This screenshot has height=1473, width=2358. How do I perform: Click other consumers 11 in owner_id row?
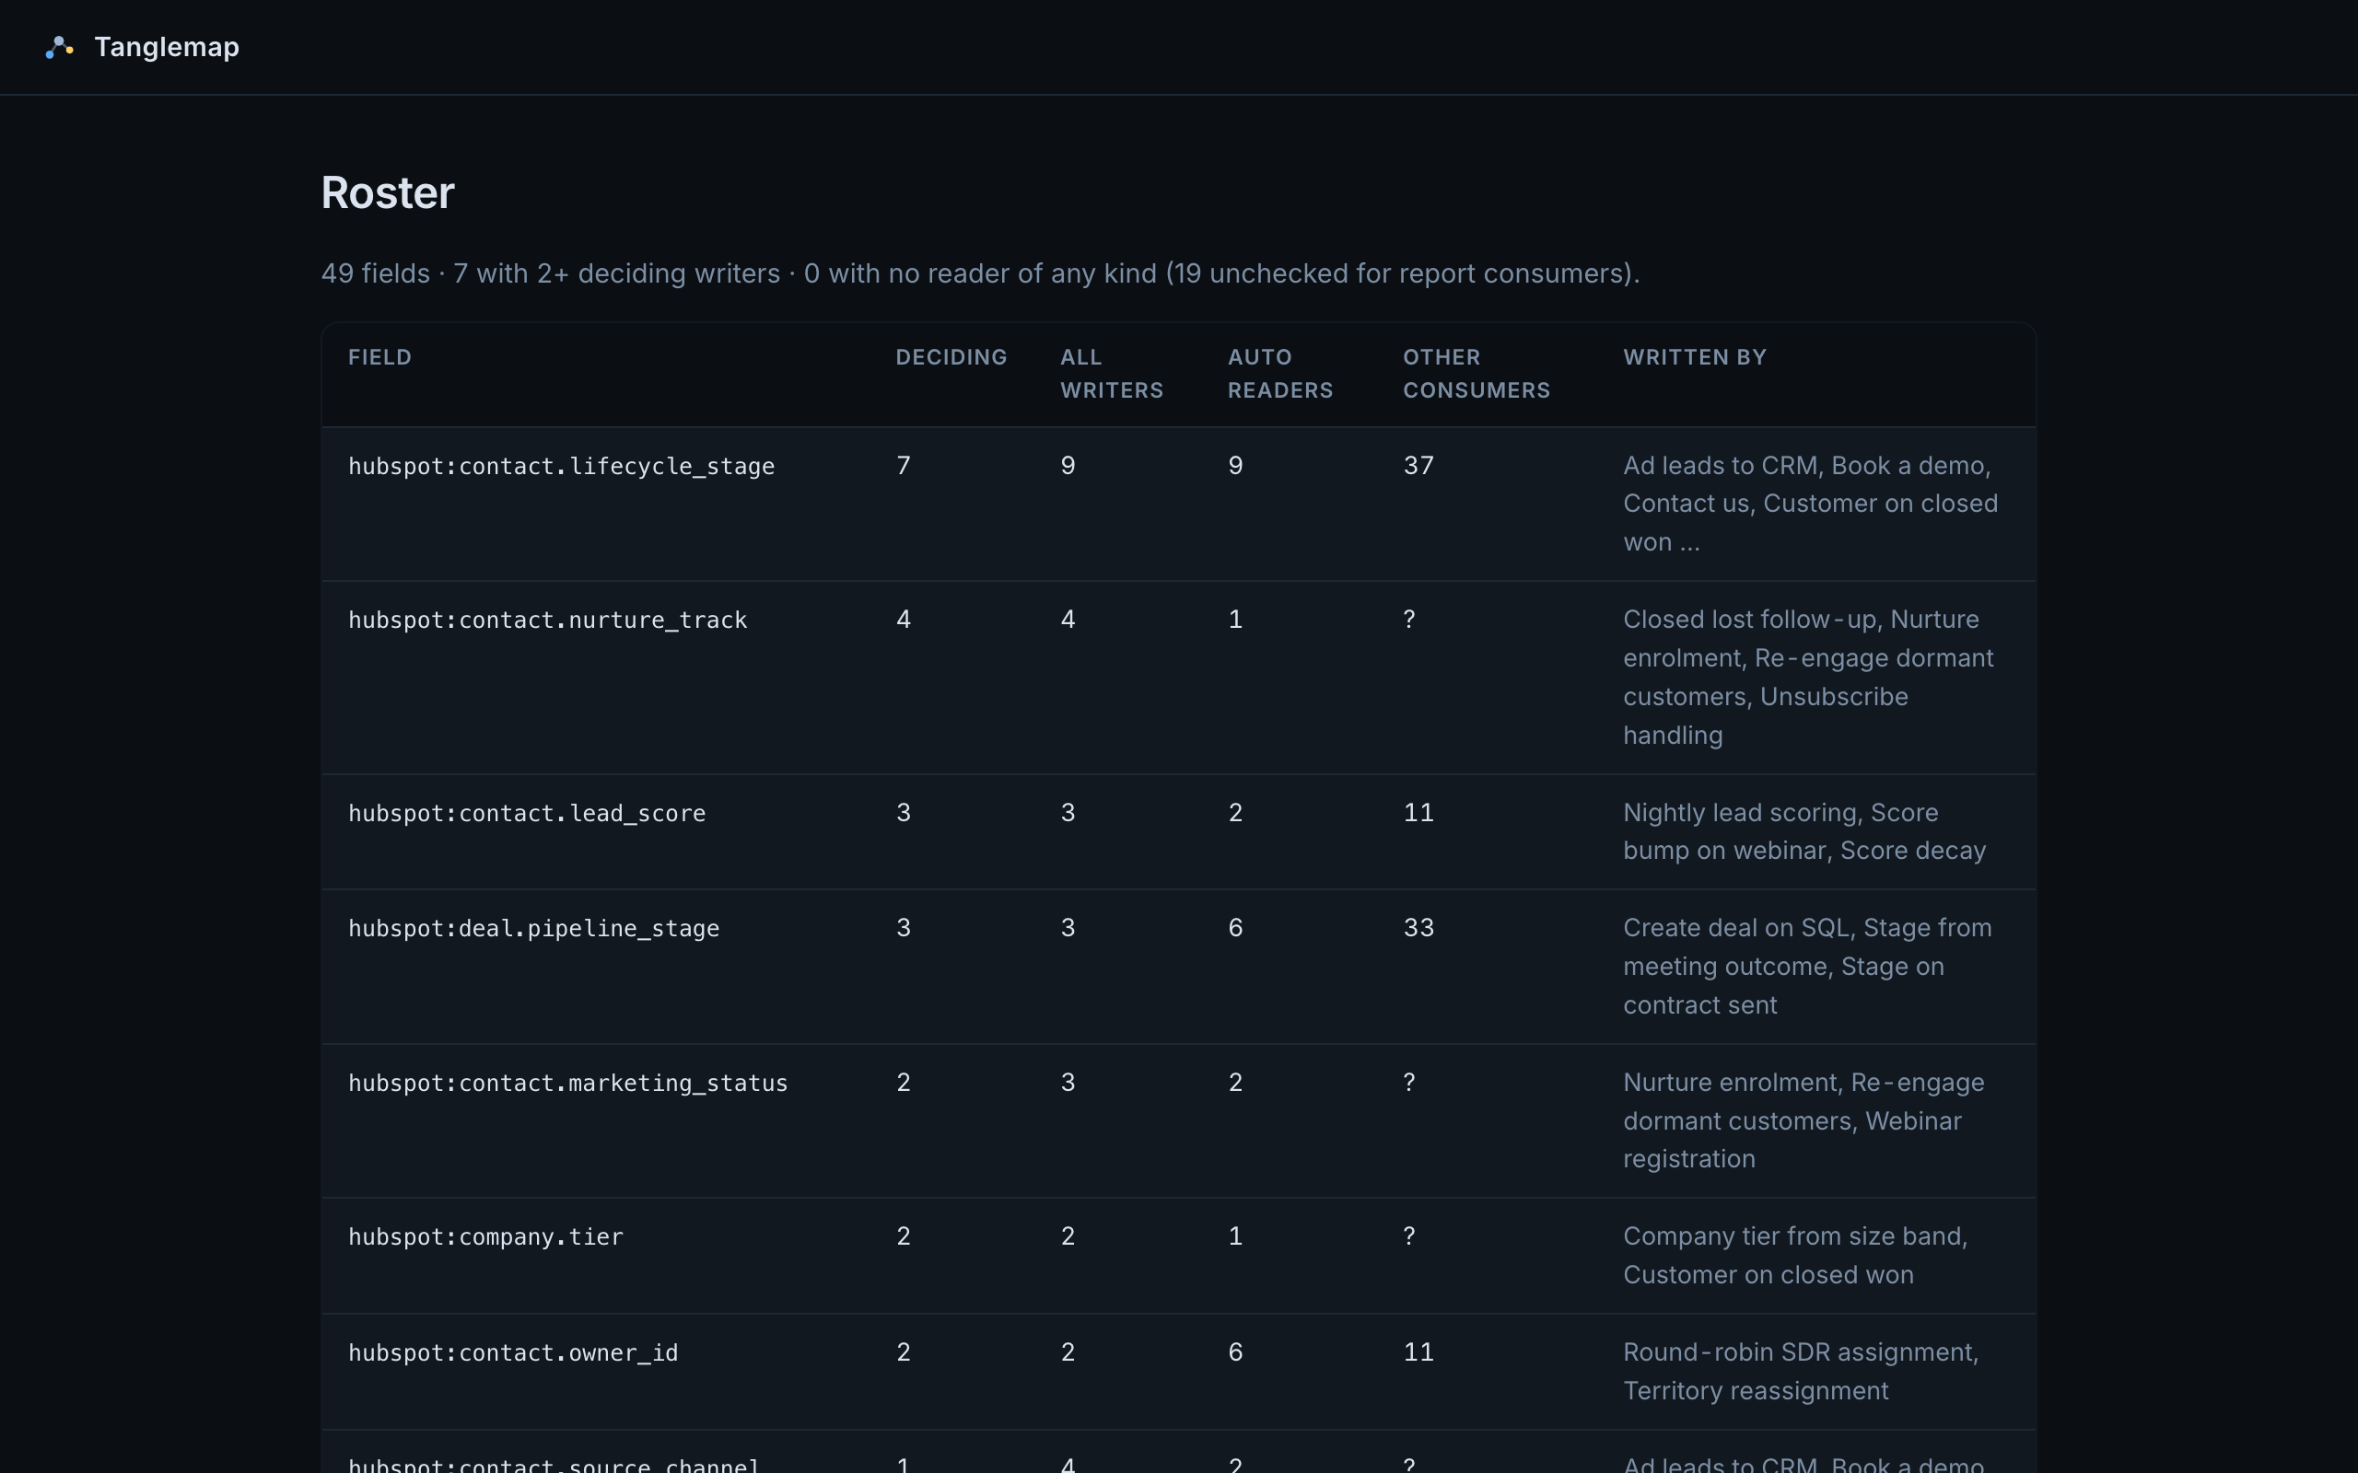(1418, 1352)
